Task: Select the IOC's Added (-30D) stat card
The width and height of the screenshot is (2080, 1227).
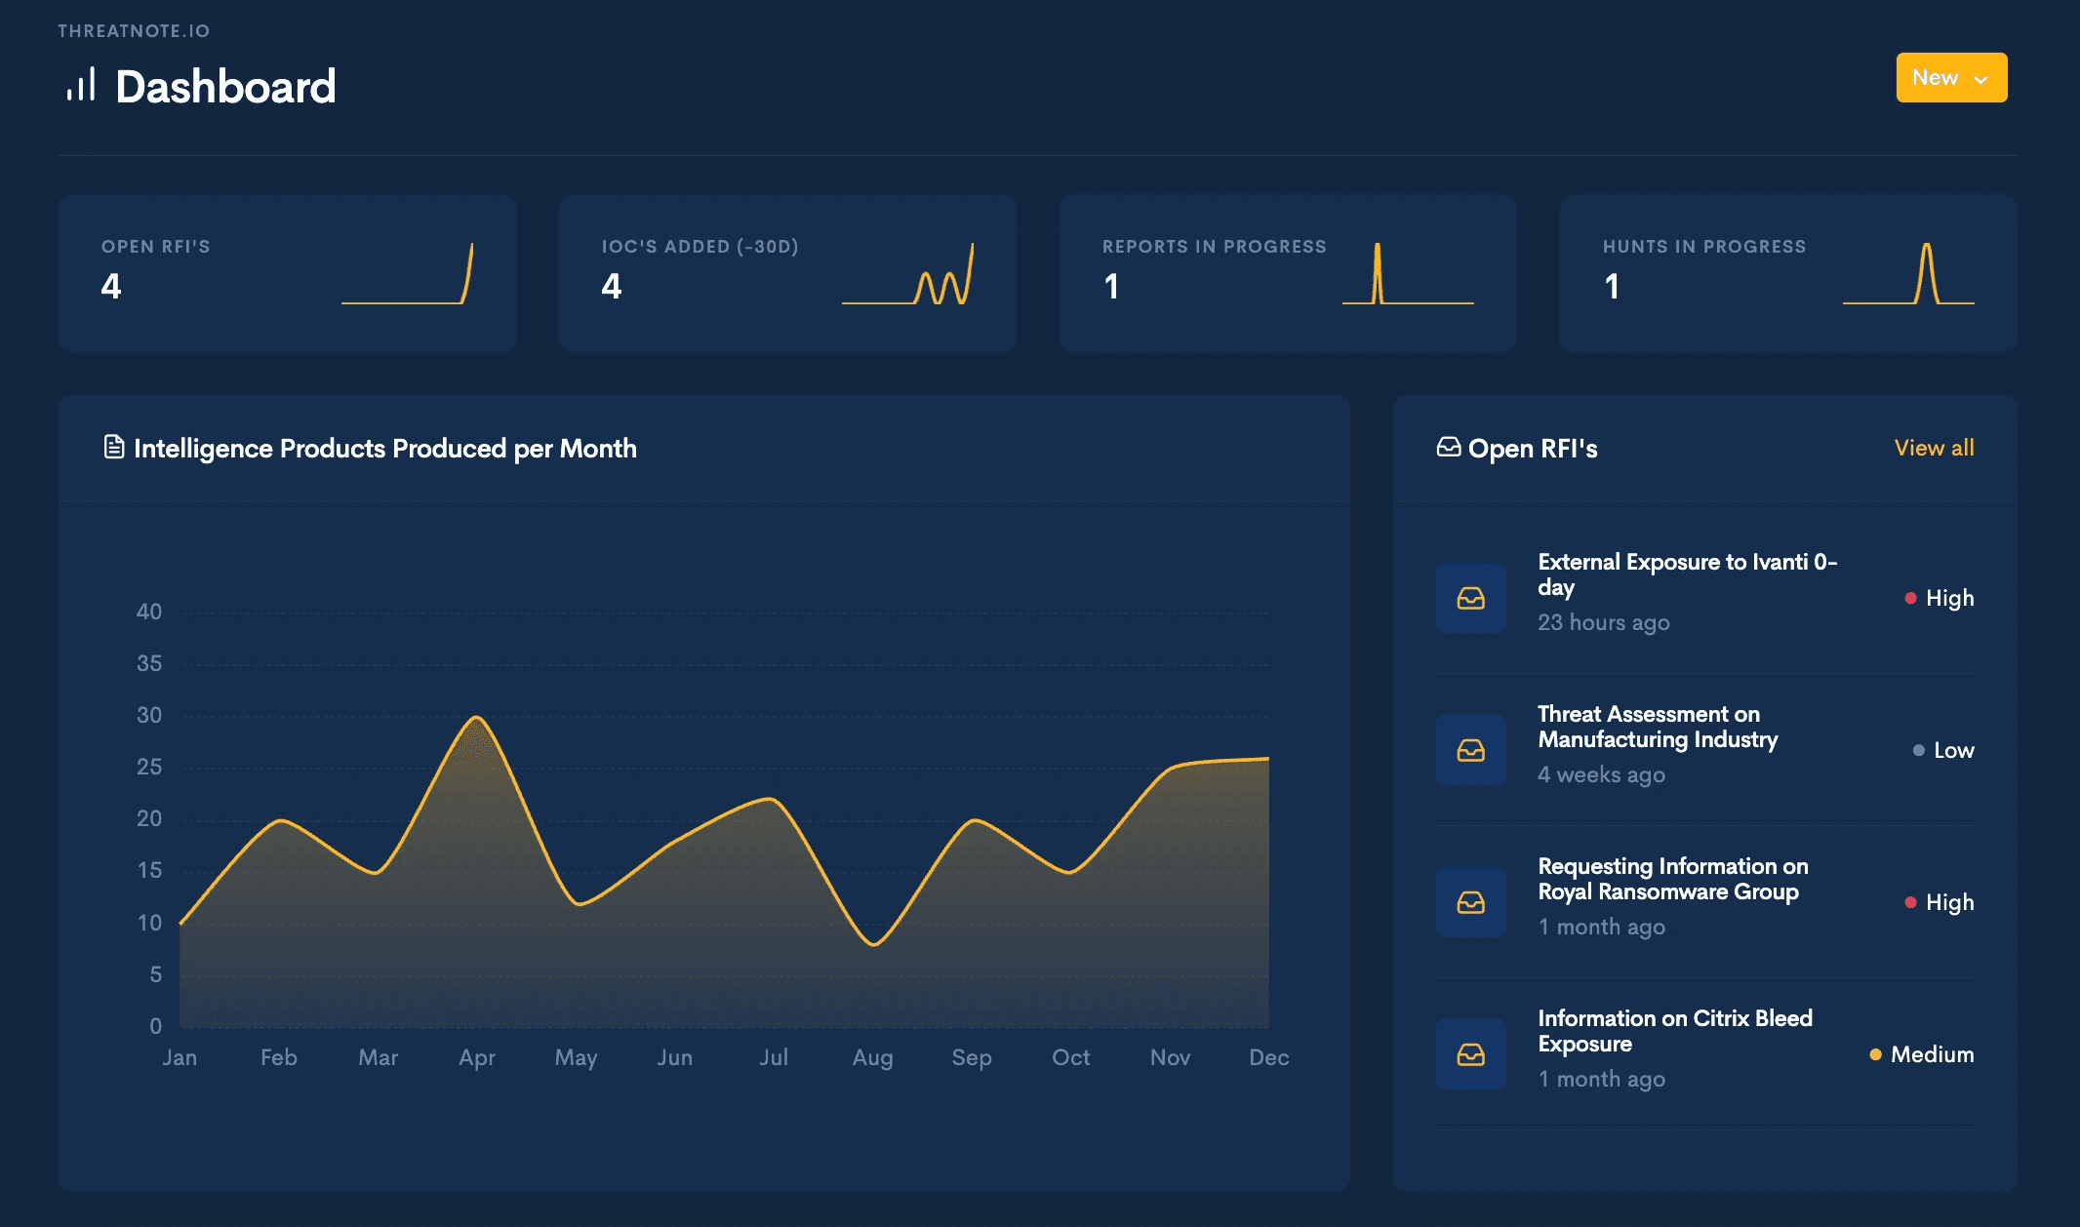Action: [787, 273]
